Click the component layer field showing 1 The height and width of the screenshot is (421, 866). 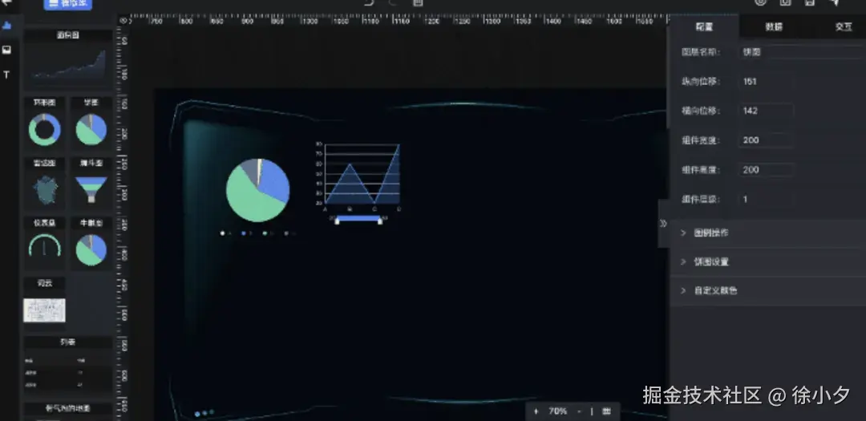click(766, 200)
